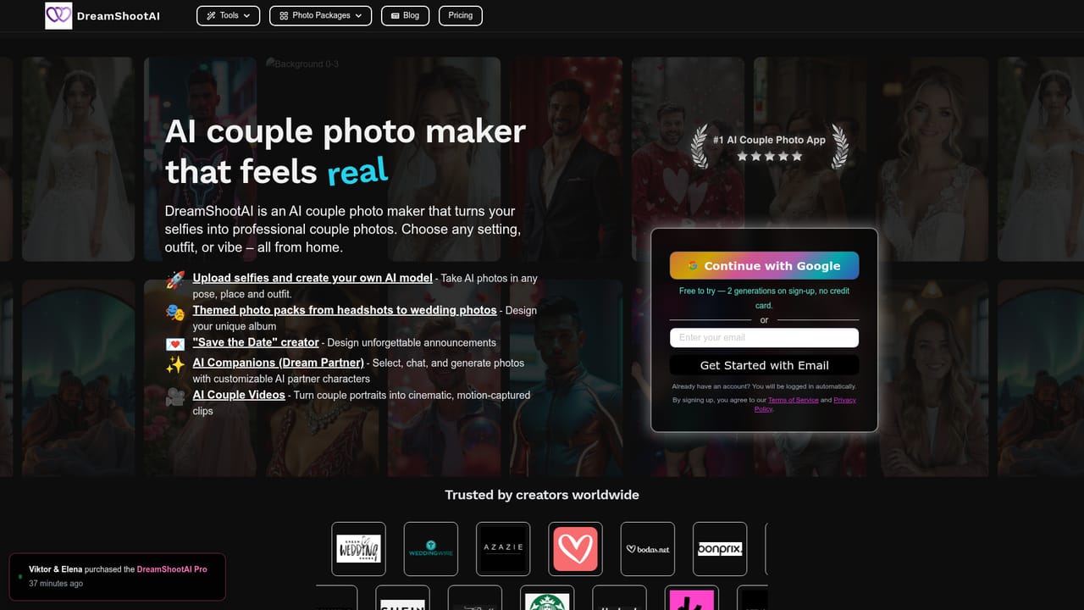1084x610 pixels.
Task: Click the five-star rating under #1 badge
Action: coord(769,157)
